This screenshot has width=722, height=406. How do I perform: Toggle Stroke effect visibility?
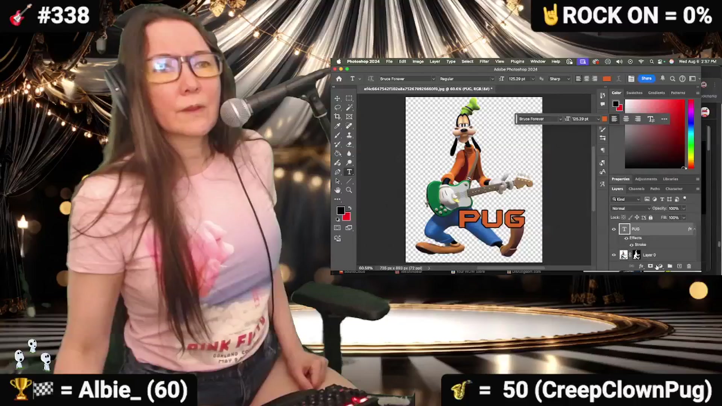[631, 245]
